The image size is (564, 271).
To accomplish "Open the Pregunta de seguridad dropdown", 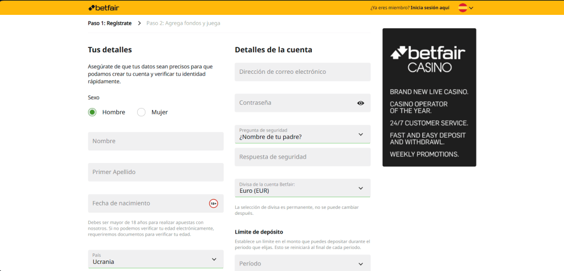I will (x=302, y=134).
